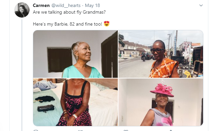Click the share icon below the photos

pos(171,130)
